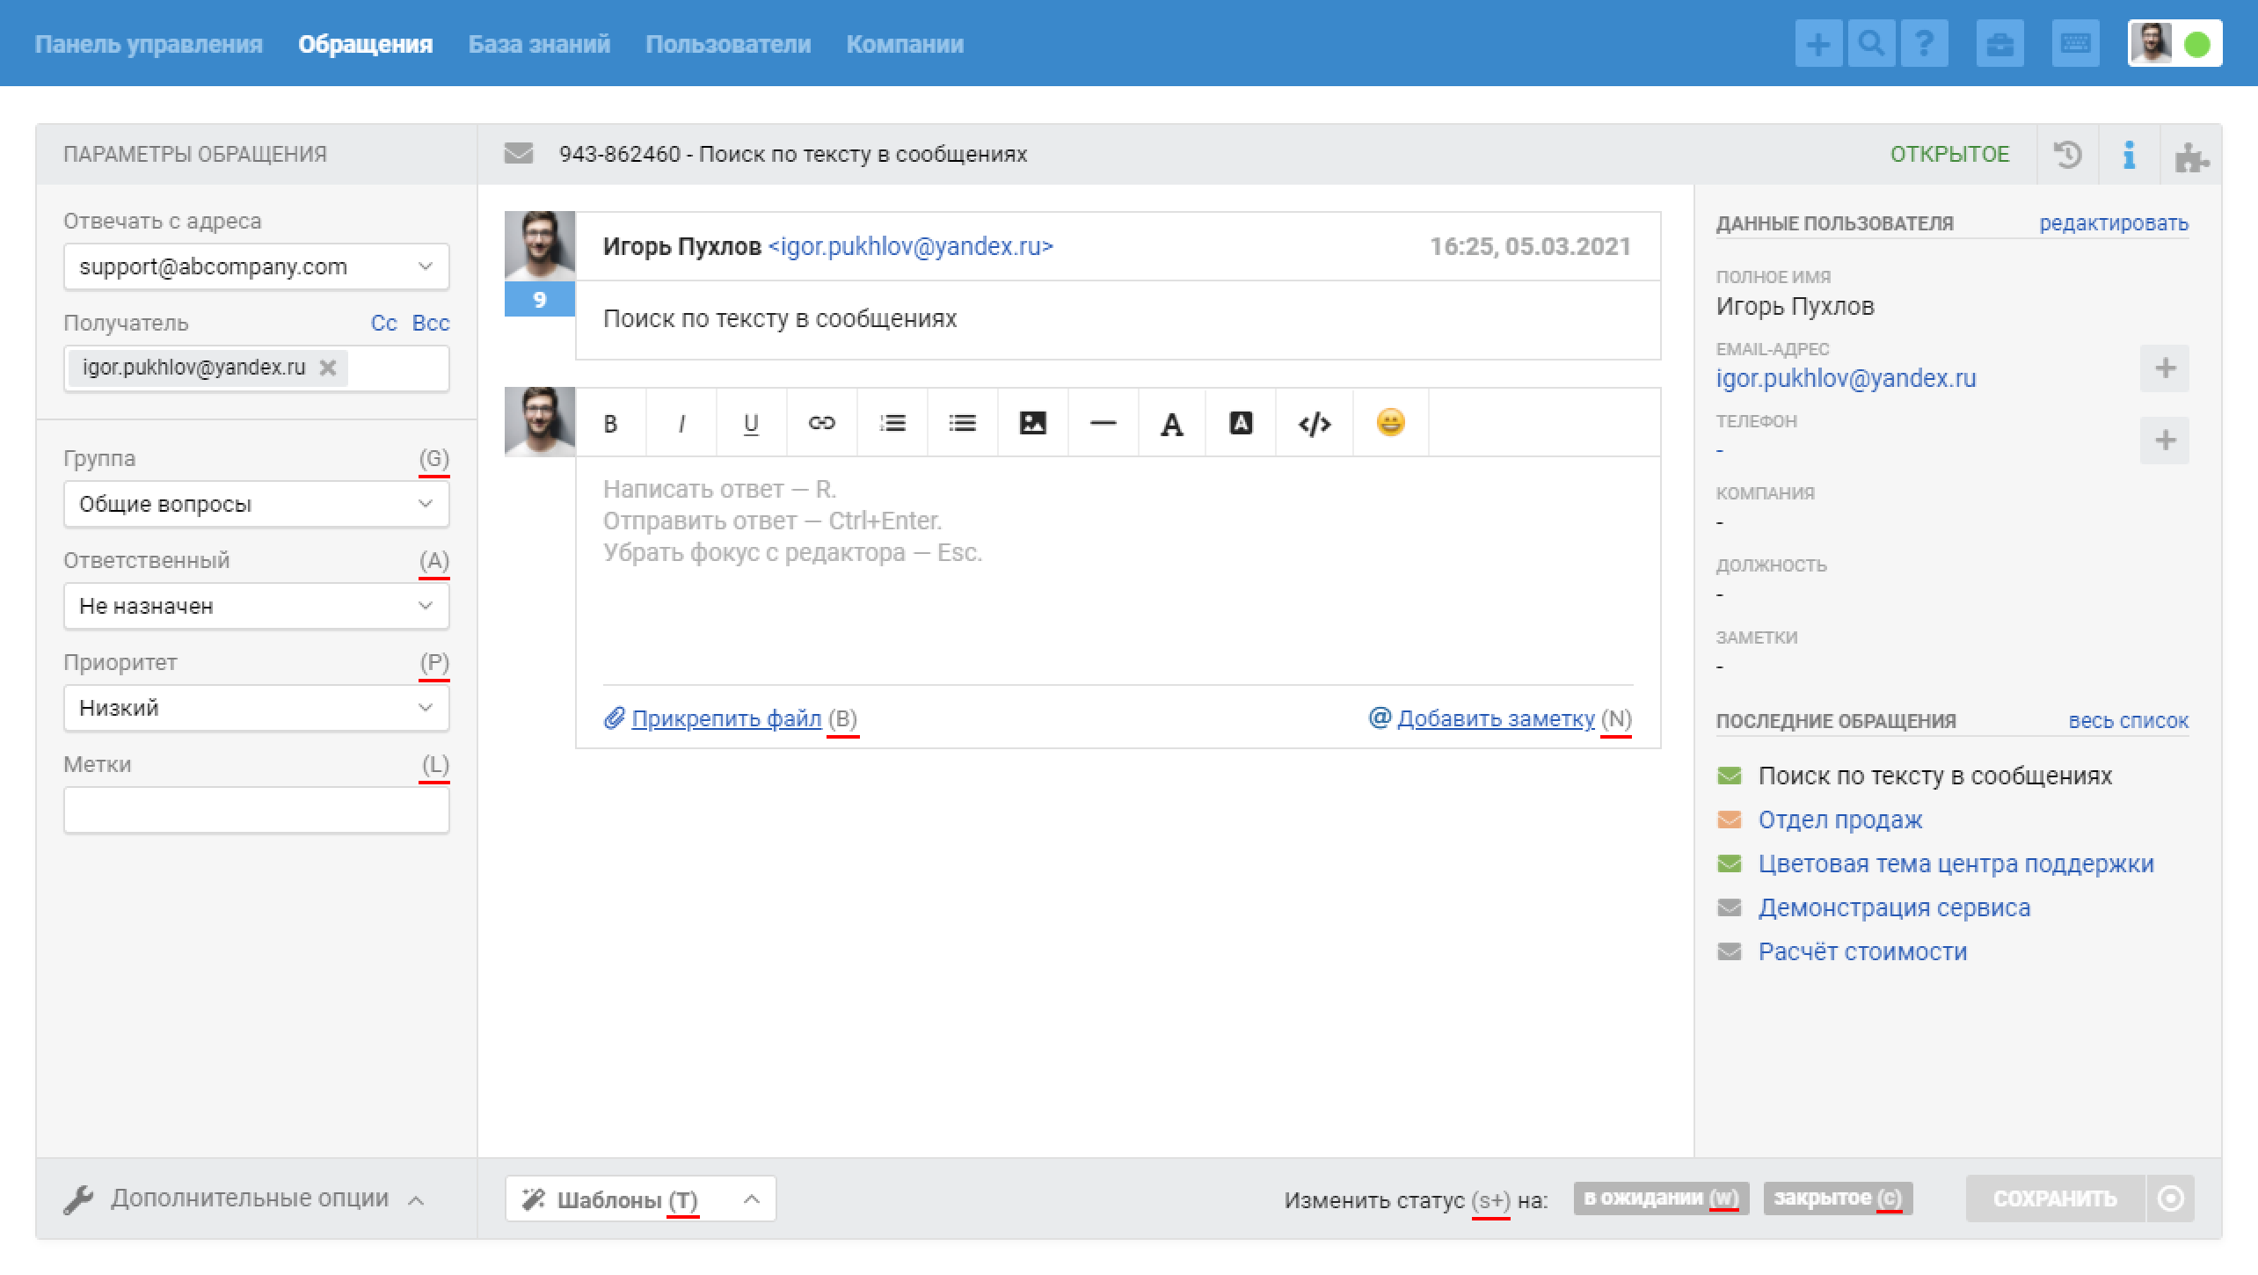
Task: Change status to закрытое
Action: click(x=1838, y=1198)
